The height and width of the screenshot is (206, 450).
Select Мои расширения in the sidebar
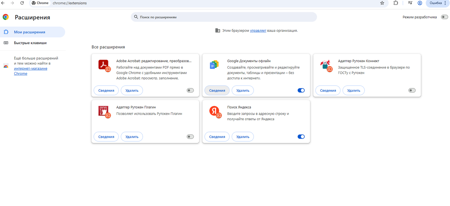point(32,32)
